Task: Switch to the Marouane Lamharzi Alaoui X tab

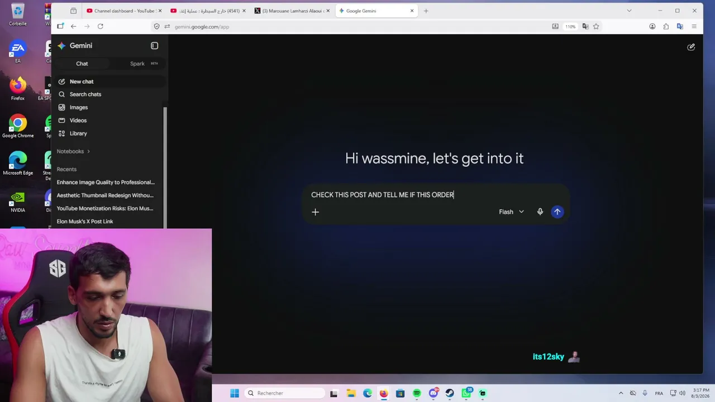Action: pos(292,11)
